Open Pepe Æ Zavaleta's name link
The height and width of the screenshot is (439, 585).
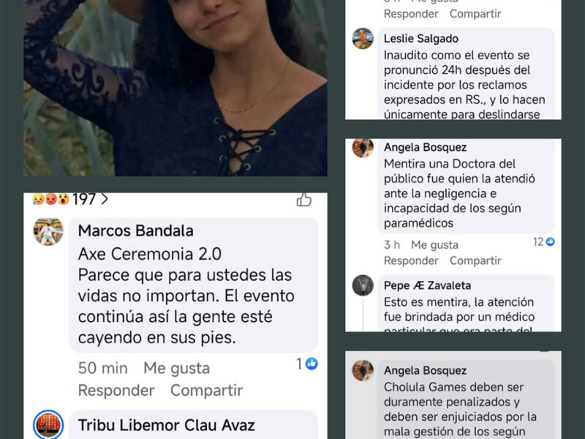pos(427,285)
